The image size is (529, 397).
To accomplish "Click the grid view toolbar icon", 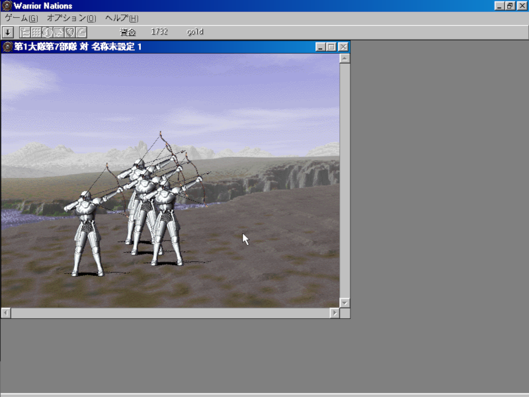I will (x=36, y=32).
